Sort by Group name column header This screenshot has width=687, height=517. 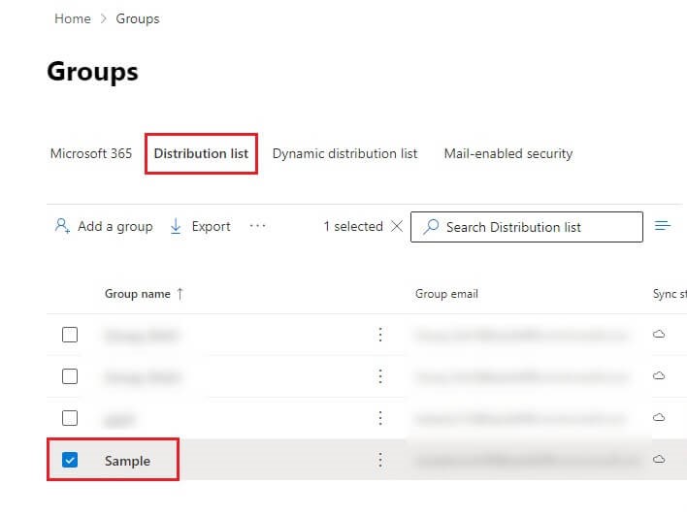pos(138,294)
